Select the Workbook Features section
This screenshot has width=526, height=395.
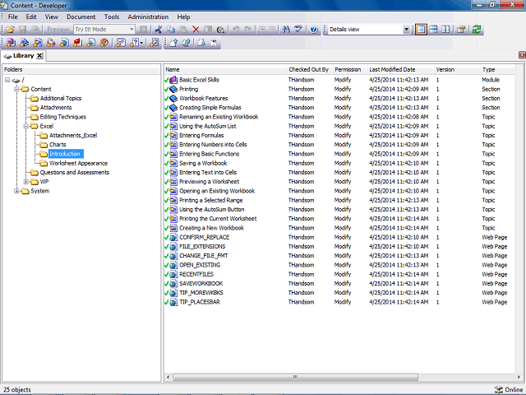tap(203, 99)
